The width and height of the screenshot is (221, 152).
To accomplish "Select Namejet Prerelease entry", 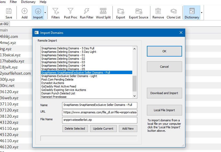I will pyautogui.click(x=87, y=97).
